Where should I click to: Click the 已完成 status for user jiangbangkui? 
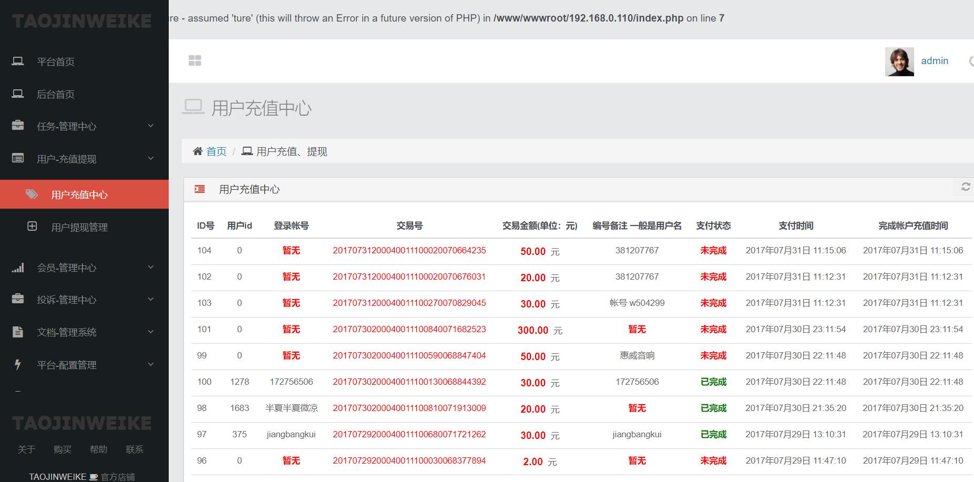(713, 435)
